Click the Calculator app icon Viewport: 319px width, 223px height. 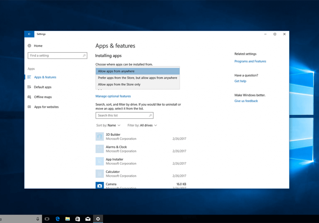coord(100,174)
